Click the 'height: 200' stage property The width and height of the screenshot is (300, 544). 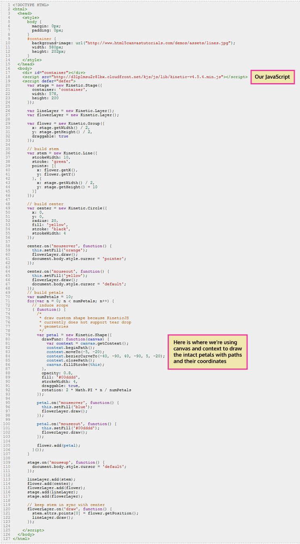click(45, 98)
